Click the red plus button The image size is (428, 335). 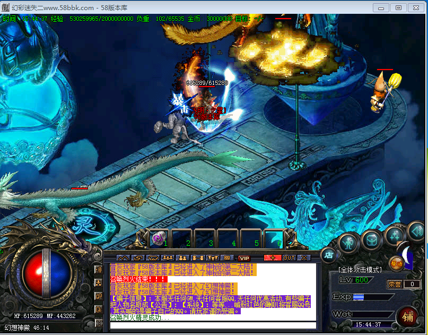(273, 258)
